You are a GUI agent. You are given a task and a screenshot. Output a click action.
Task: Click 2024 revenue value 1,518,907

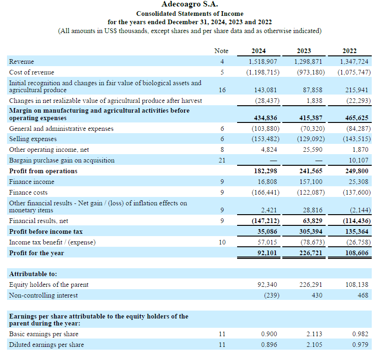click(263, 61)
